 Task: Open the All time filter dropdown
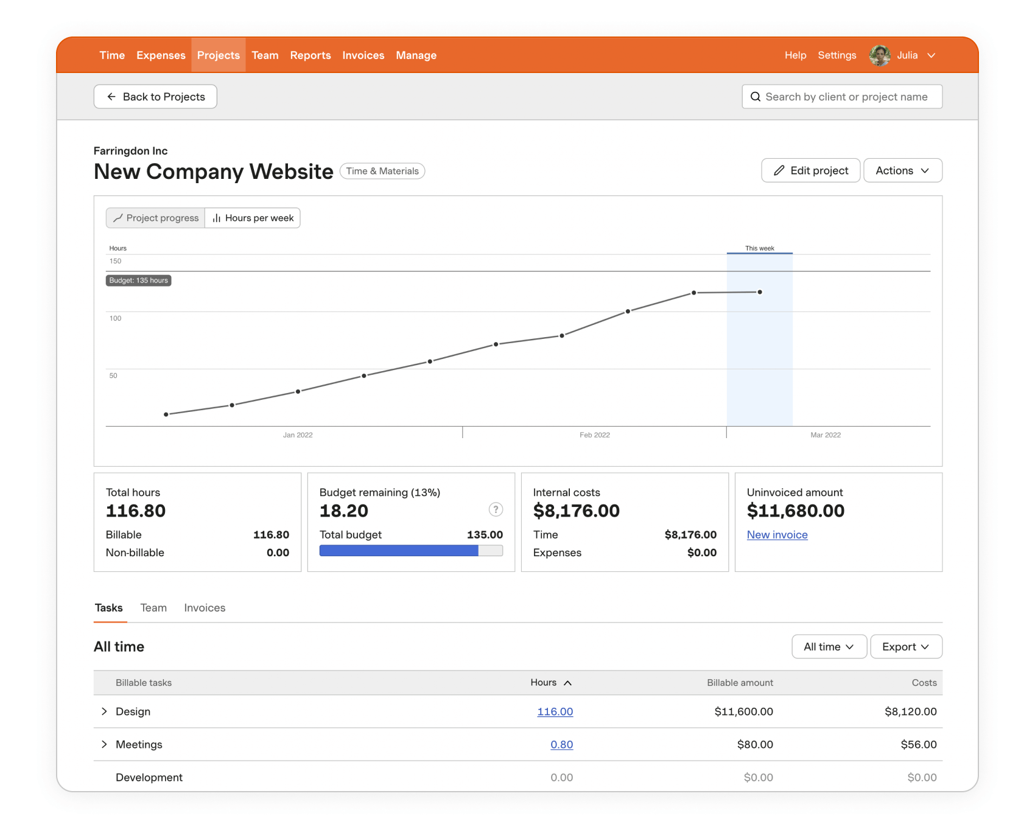(x=828, y=646)
